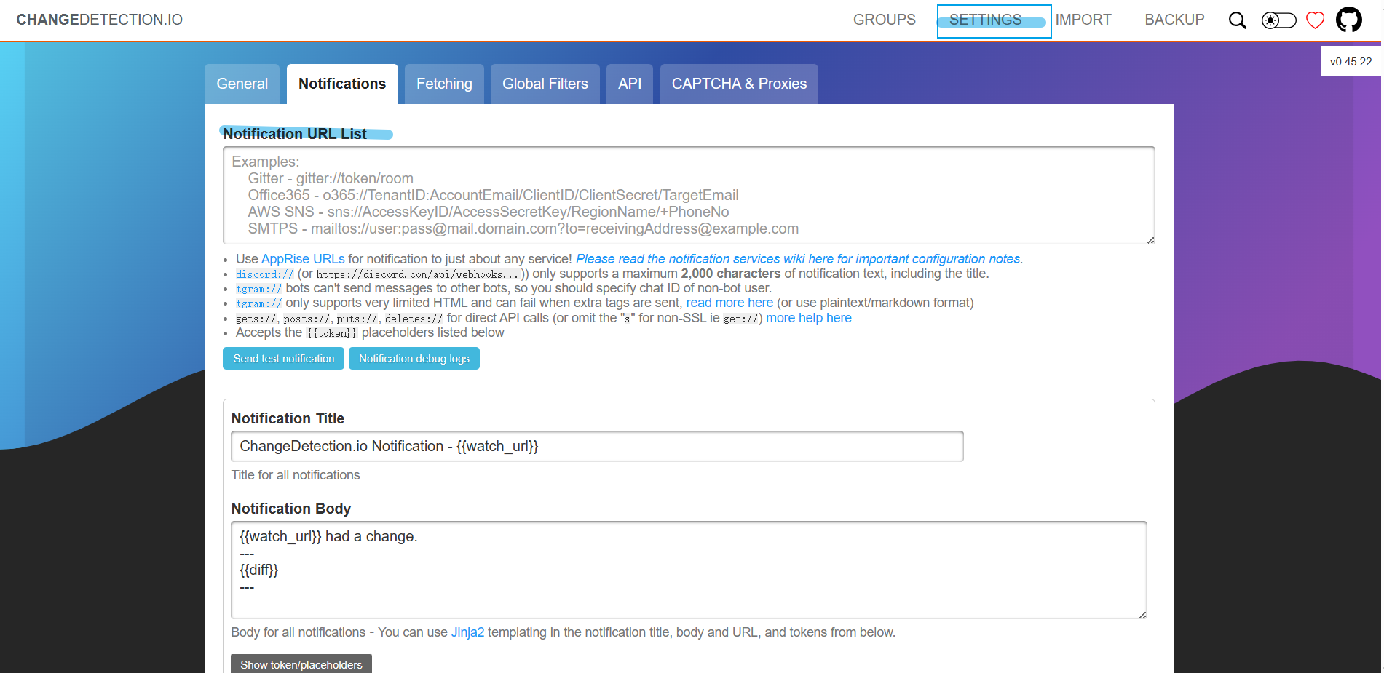The image size is (1384, 673).
Task: Switch to the API tab
Action: [x=629, y=84]
